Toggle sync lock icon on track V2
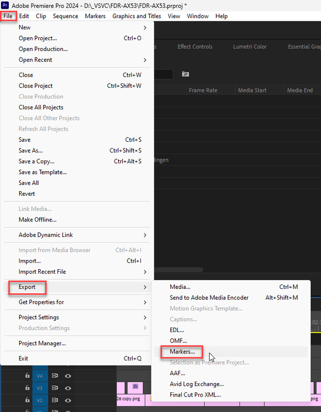Image resolution: width=321 pixels, height=412 pixels. (55, 400)
